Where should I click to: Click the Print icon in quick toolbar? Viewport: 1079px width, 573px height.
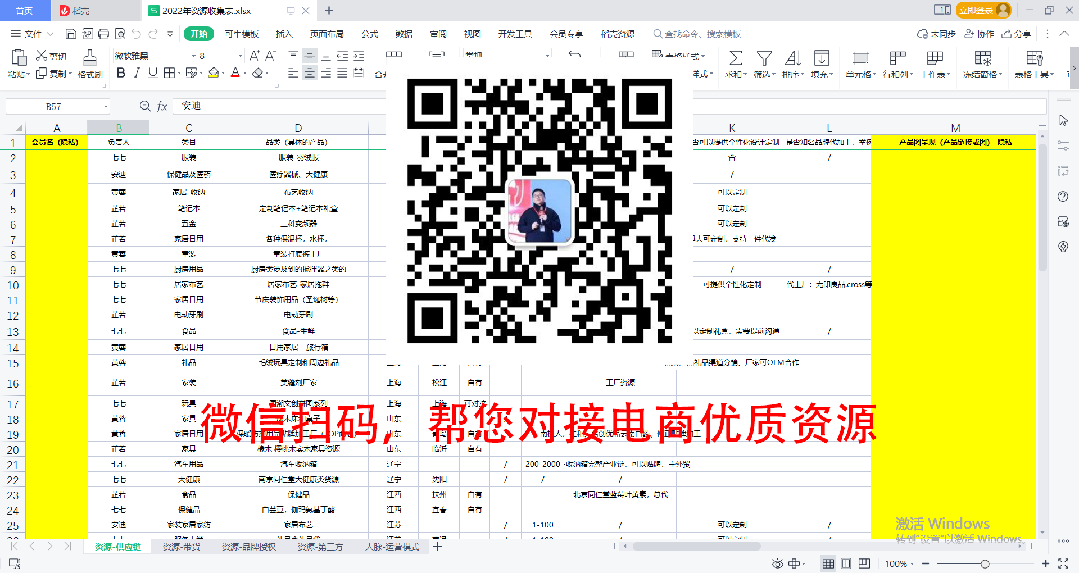[x=103, y=34]
